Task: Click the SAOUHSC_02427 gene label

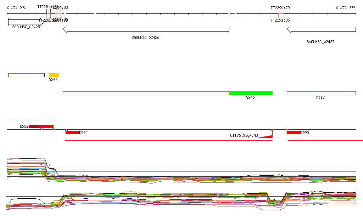Action: [x=320, y=42]
